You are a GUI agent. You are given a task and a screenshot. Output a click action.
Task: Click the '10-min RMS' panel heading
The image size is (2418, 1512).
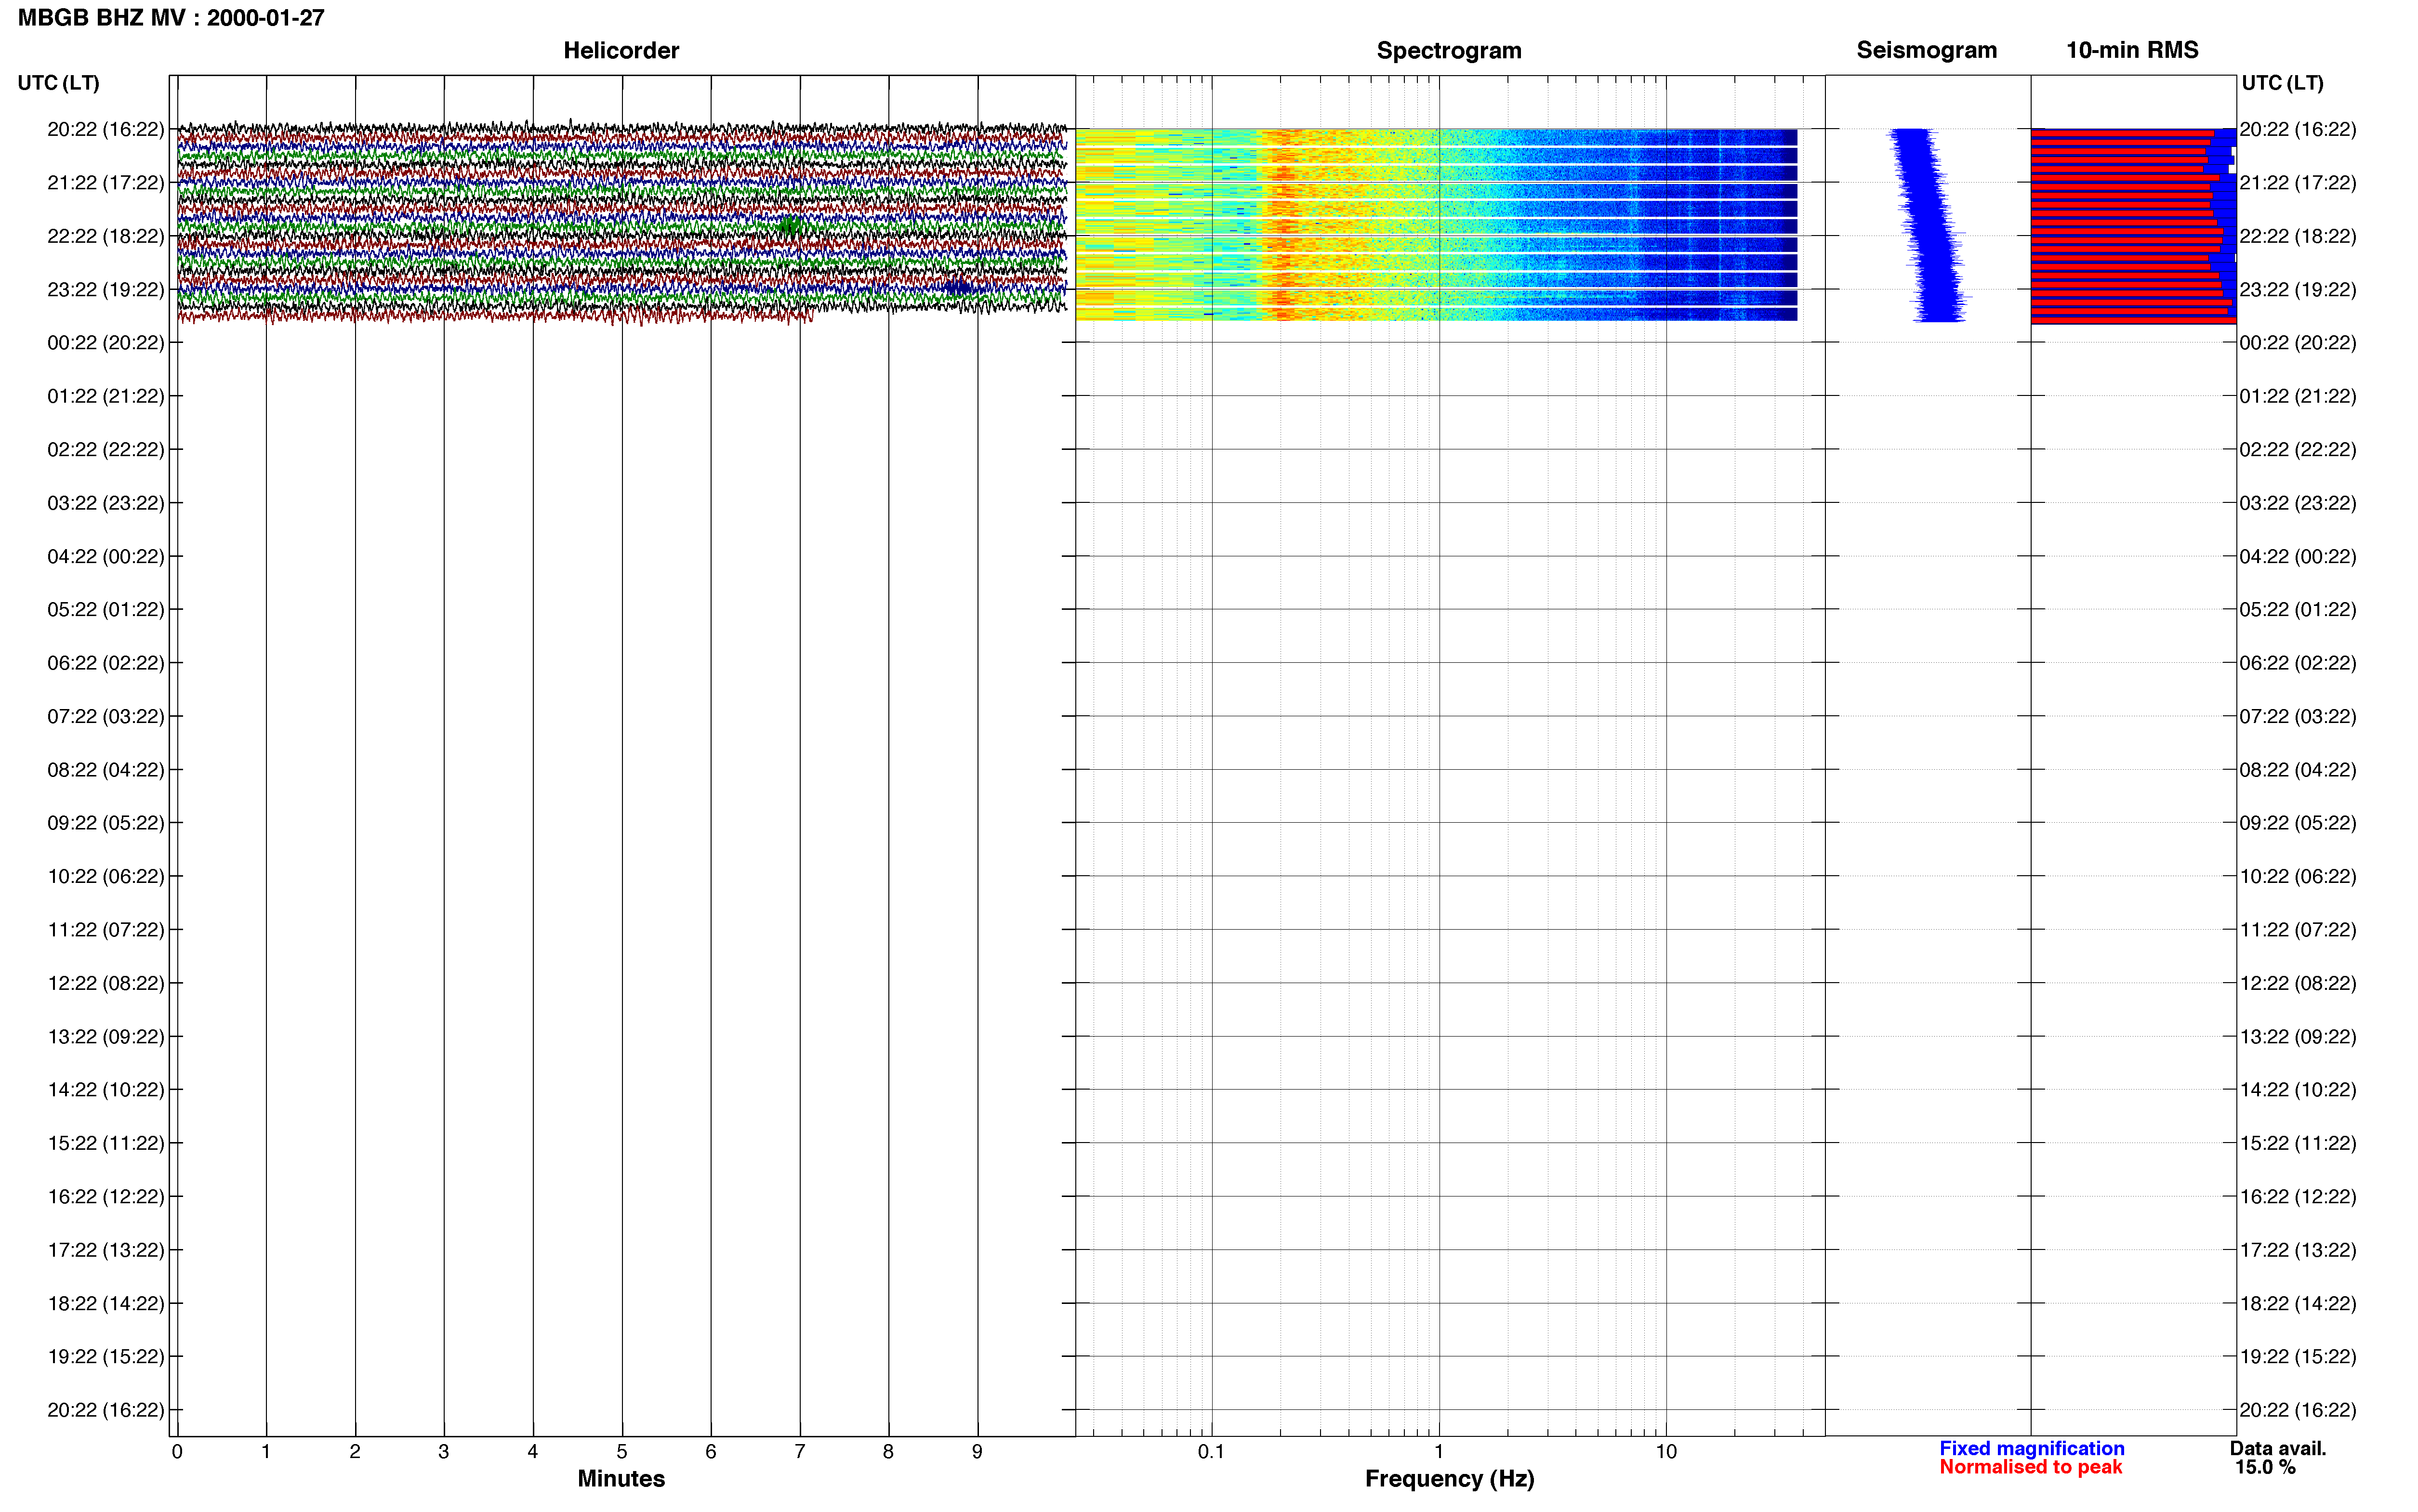click(2132, 50)
